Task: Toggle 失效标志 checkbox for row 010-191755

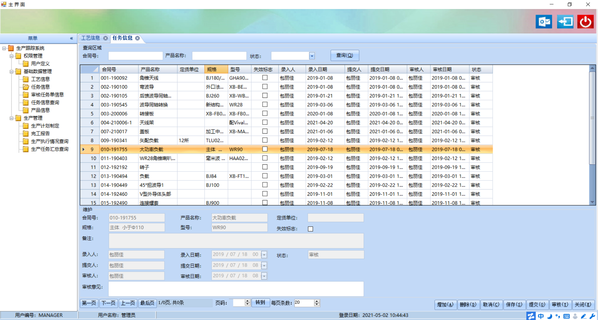Action: [265, 149]
